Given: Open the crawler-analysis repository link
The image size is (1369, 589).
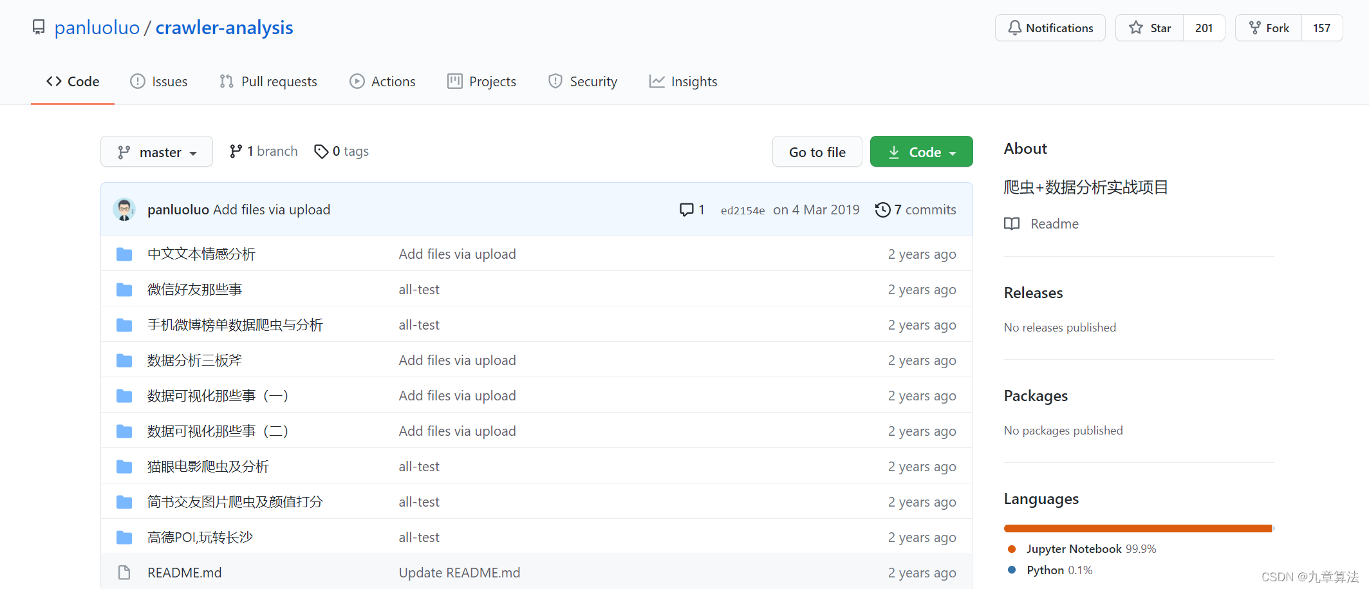Looking at the screenshot, I should [x=224, y=28].
